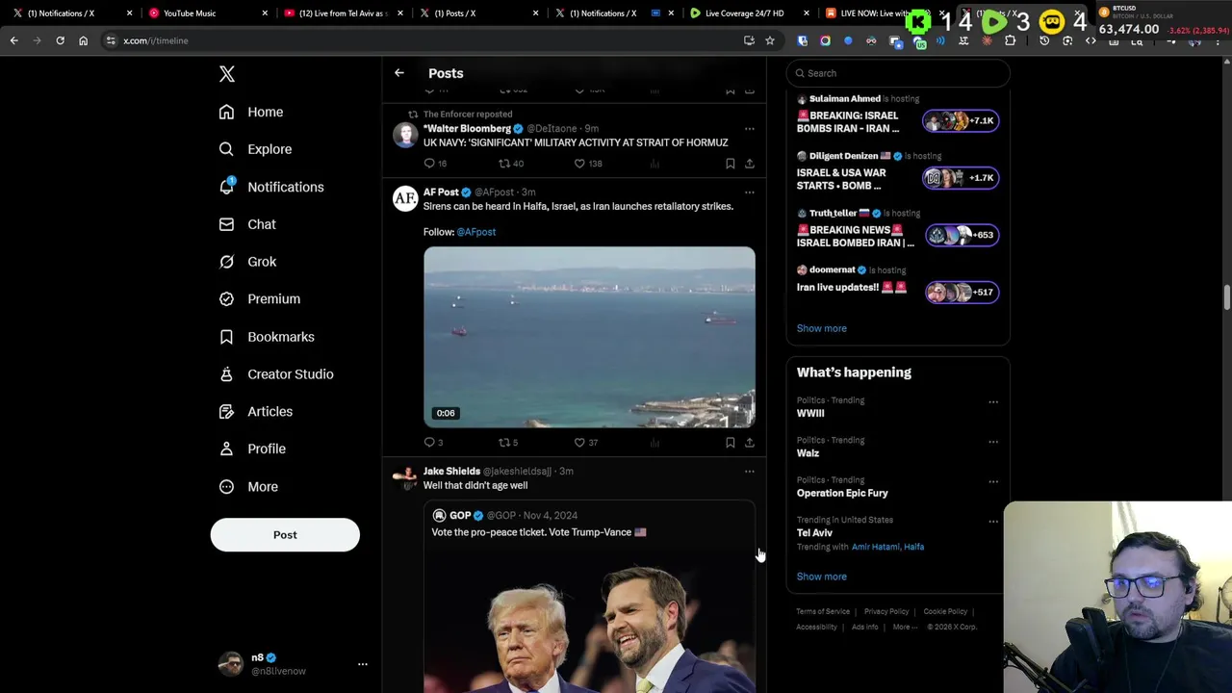
Task: Open Creator Studio
Action: pos(276,374)
